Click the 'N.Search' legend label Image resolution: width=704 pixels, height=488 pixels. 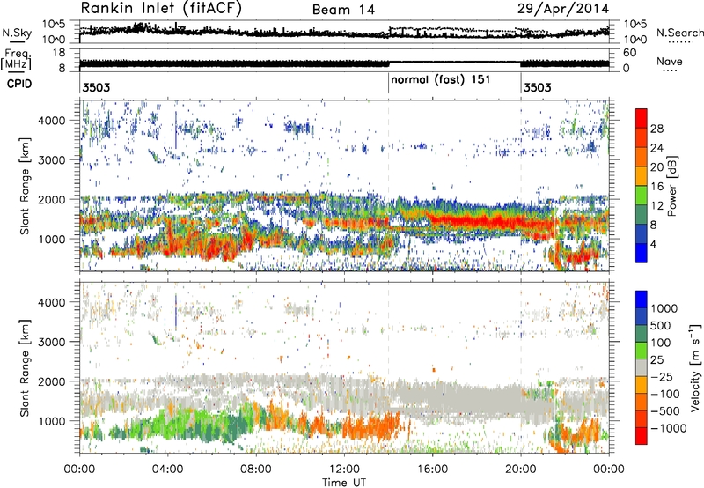[679, 33]
